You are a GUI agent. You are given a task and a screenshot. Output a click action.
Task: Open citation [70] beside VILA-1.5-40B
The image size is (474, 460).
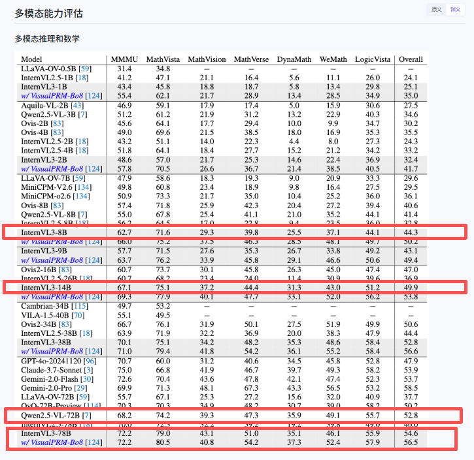78,316
